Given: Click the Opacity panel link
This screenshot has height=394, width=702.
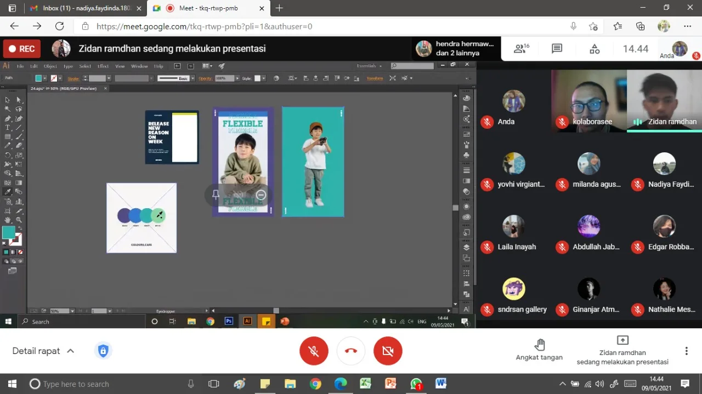Looking at the screenshot, I should point(205,78).
